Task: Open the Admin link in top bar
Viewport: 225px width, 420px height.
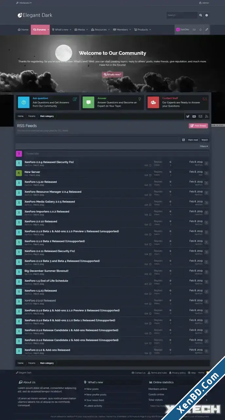Action: pyautogui.click(x=204, y=3)
